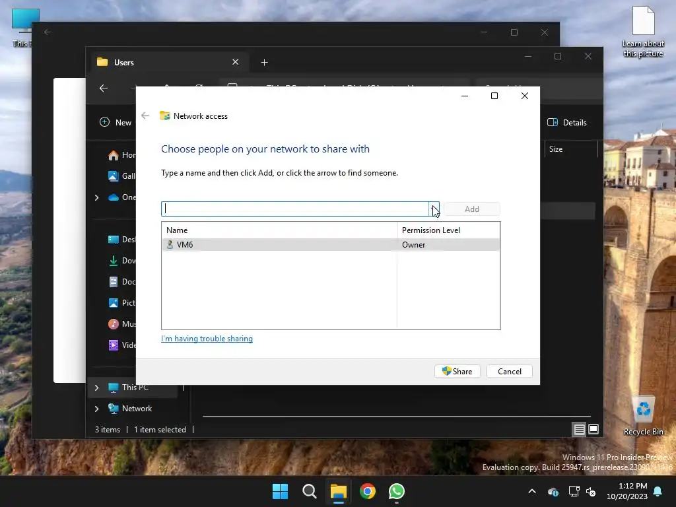Click the back arrow in File Explorer
Viewport: 676px width, 507px height.
coord(104,88)
